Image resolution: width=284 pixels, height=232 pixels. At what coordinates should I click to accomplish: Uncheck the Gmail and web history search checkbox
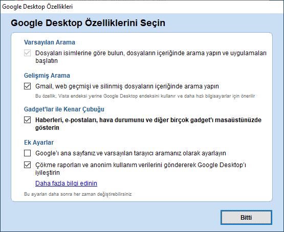coord(27,86)
